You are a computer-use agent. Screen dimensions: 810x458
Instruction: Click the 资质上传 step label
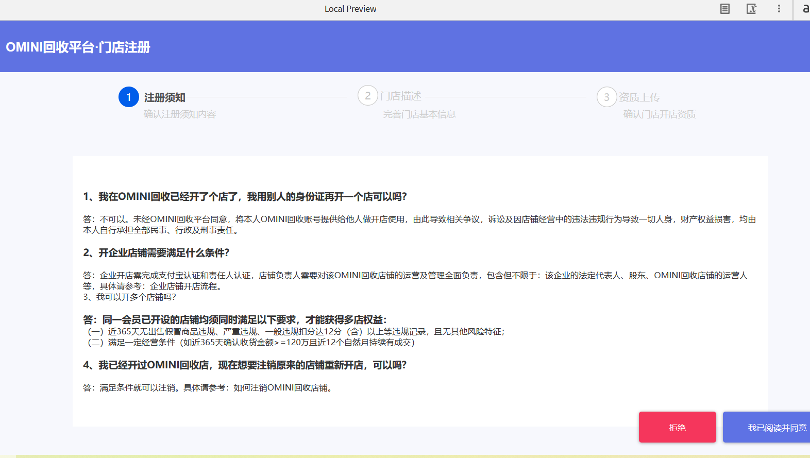[x=639, y=97]
